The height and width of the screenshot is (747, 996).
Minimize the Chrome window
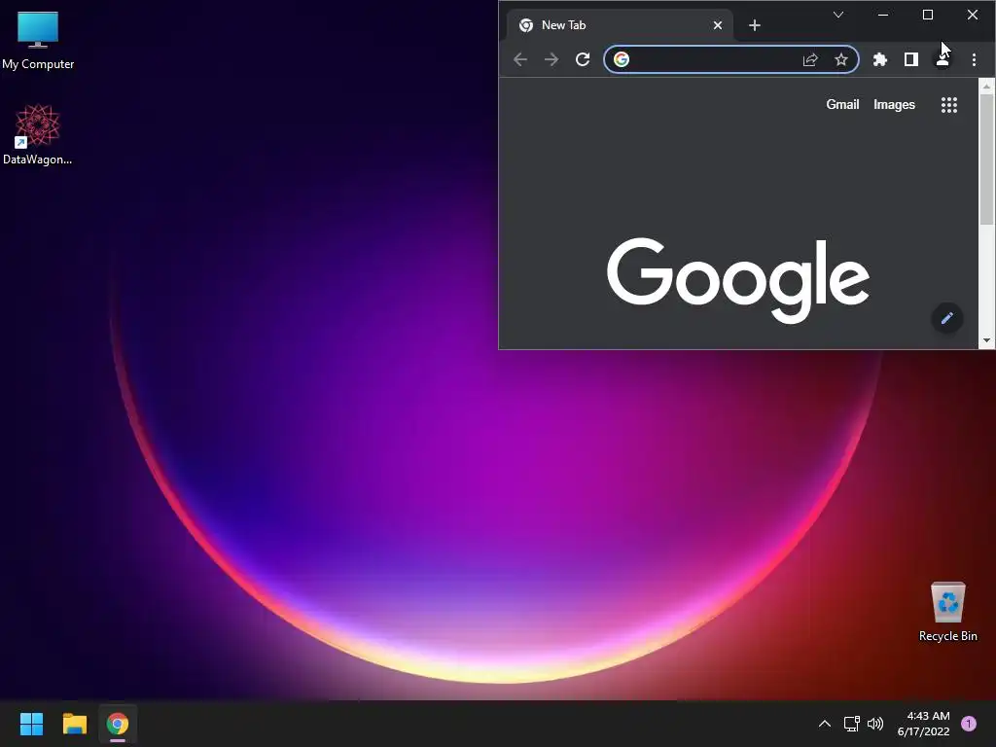[x=883, y=15]
